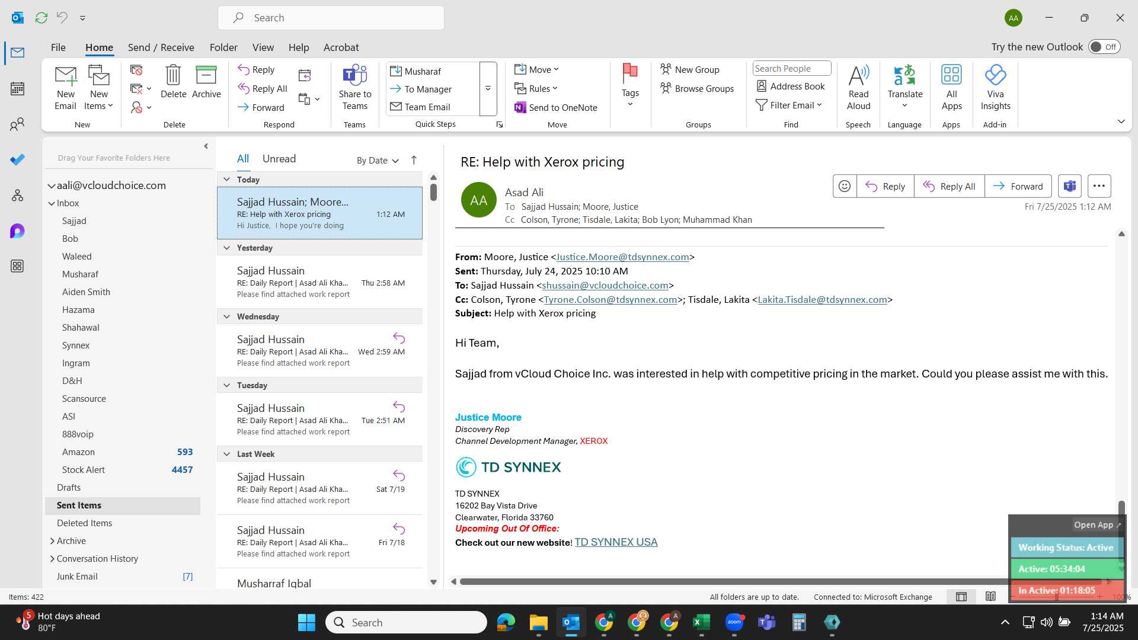Expand the Archive folder
Viewport: 1138px width, 640px height.
(x=52, y=541)
